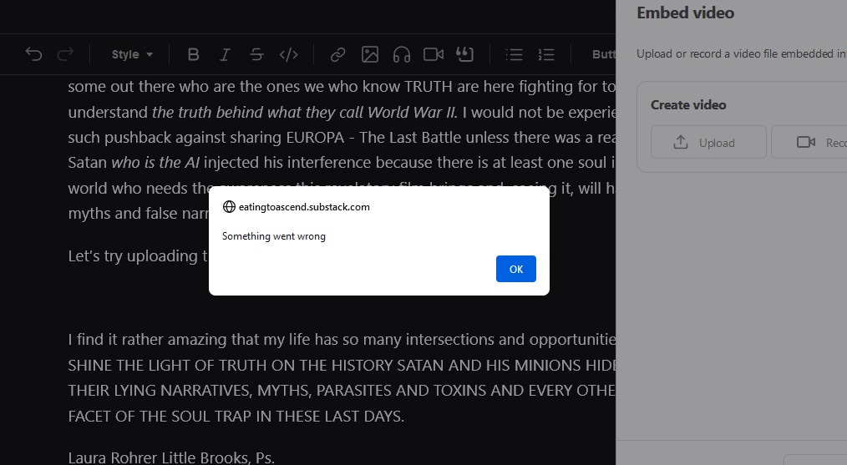Insert audio using the headphones icon

click(x=402, y=54)
